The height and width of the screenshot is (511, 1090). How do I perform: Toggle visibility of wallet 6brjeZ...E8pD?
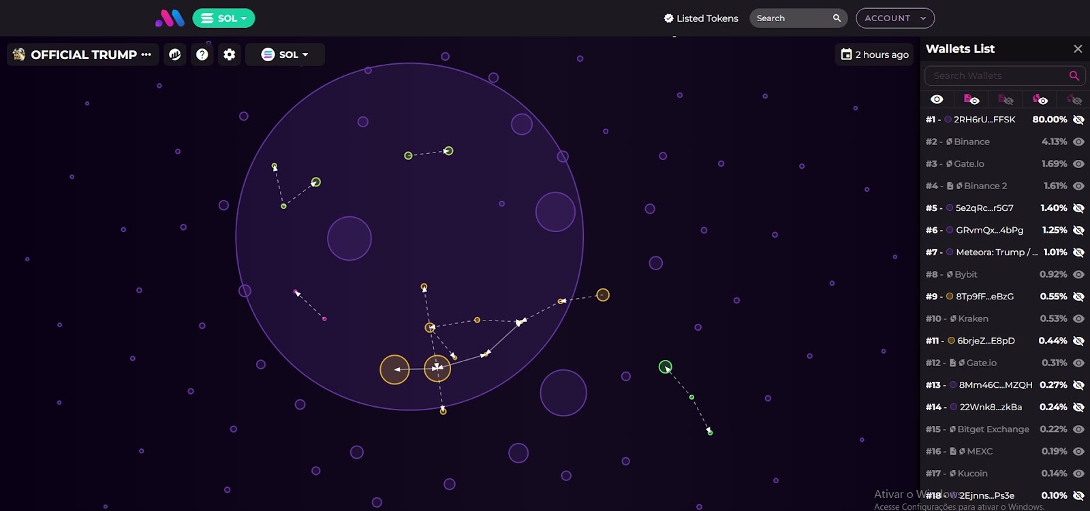(1078, 341)
